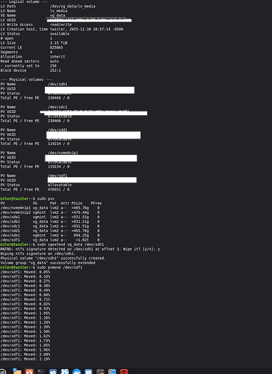
Task: Click the ntfs signature detected warning line
Action: click(x=80, y=249)
